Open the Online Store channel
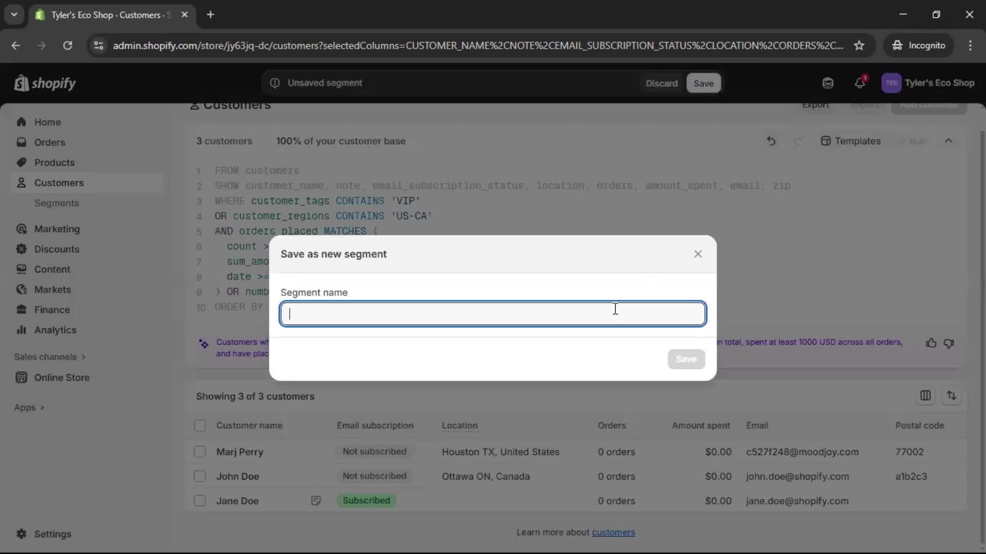 click(x=61, y=378)
